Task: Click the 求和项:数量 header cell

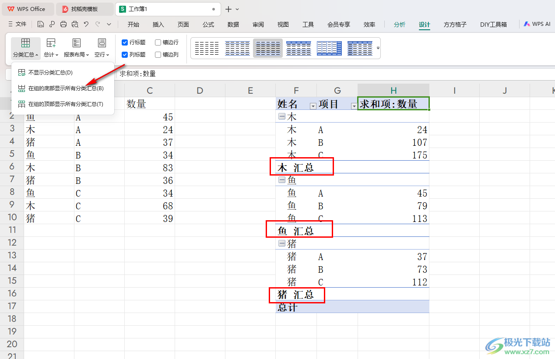Action: click(x=393, y=104)
